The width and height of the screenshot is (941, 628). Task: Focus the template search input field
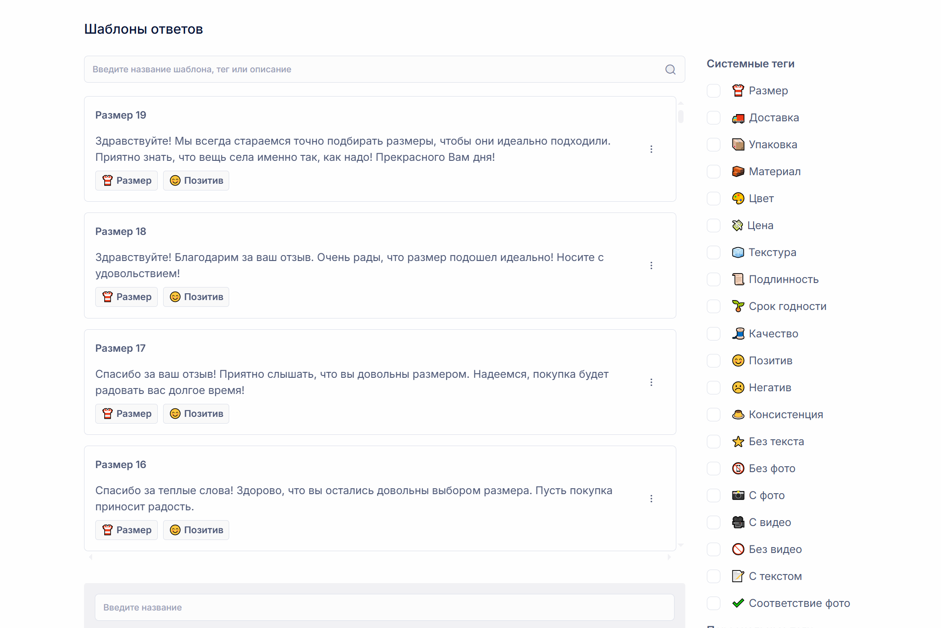[x=373, y=70]
